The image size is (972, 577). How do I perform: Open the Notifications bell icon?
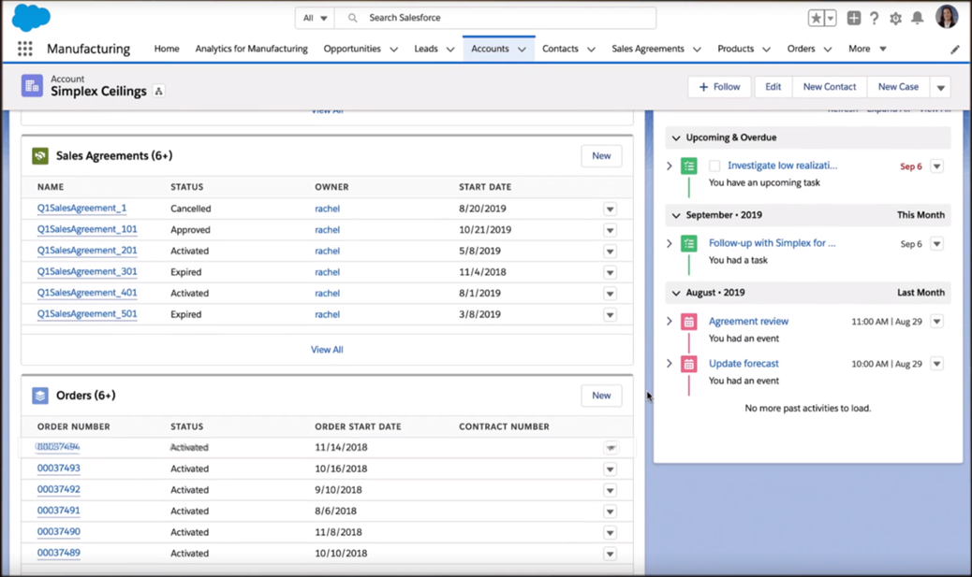click(917, 18)
